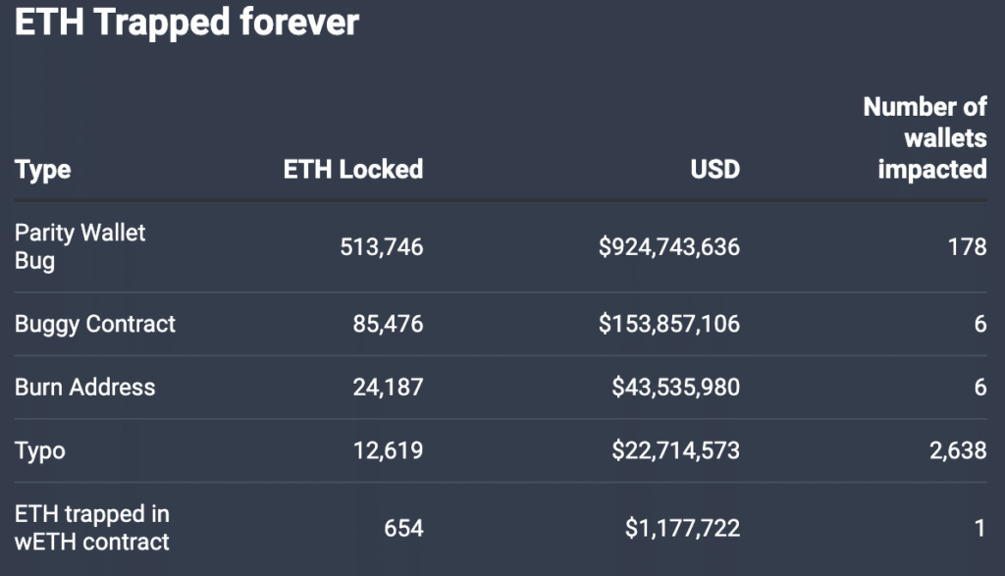Image resolution: width=1005 pixels, height=576 pixels.
Task: Click the $43,535,980 USD cell
Action: click(x=676, y=387)
